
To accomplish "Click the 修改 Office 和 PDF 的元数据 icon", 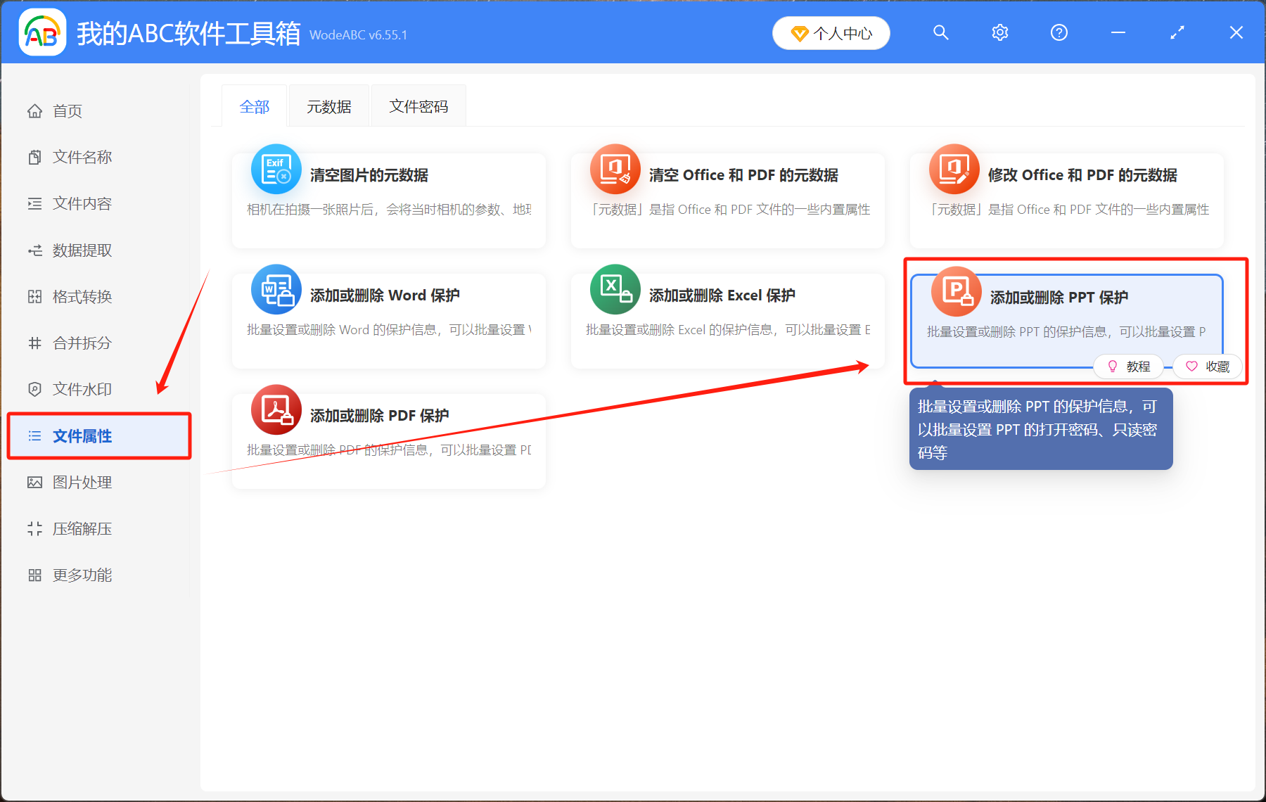I will point(954,170).
